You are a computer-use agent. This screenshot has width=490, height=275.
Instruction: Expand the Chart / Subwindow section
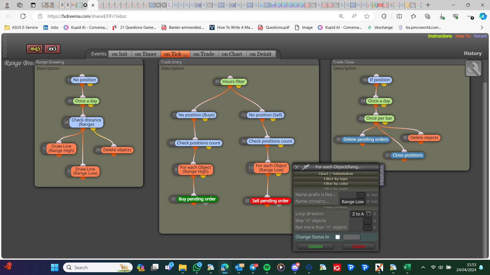336,174
